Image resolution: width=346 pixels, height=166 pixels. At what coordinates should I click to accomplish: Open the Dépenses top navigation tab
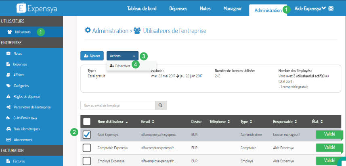pyautogui.click(x=178, y=8)
